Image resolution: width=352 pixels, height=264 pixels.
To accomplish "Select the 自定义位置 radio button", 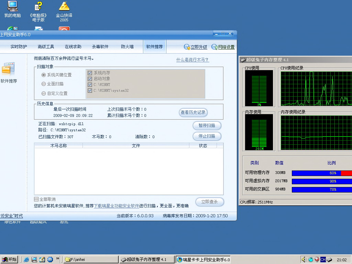I will (44, 93).
